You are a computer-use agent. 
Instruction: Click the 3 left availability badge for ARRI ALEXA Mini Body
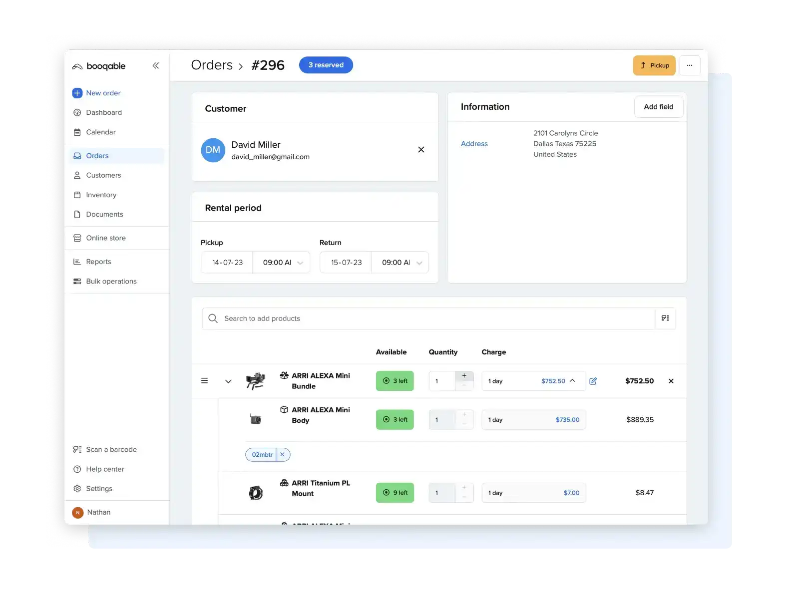395,419
